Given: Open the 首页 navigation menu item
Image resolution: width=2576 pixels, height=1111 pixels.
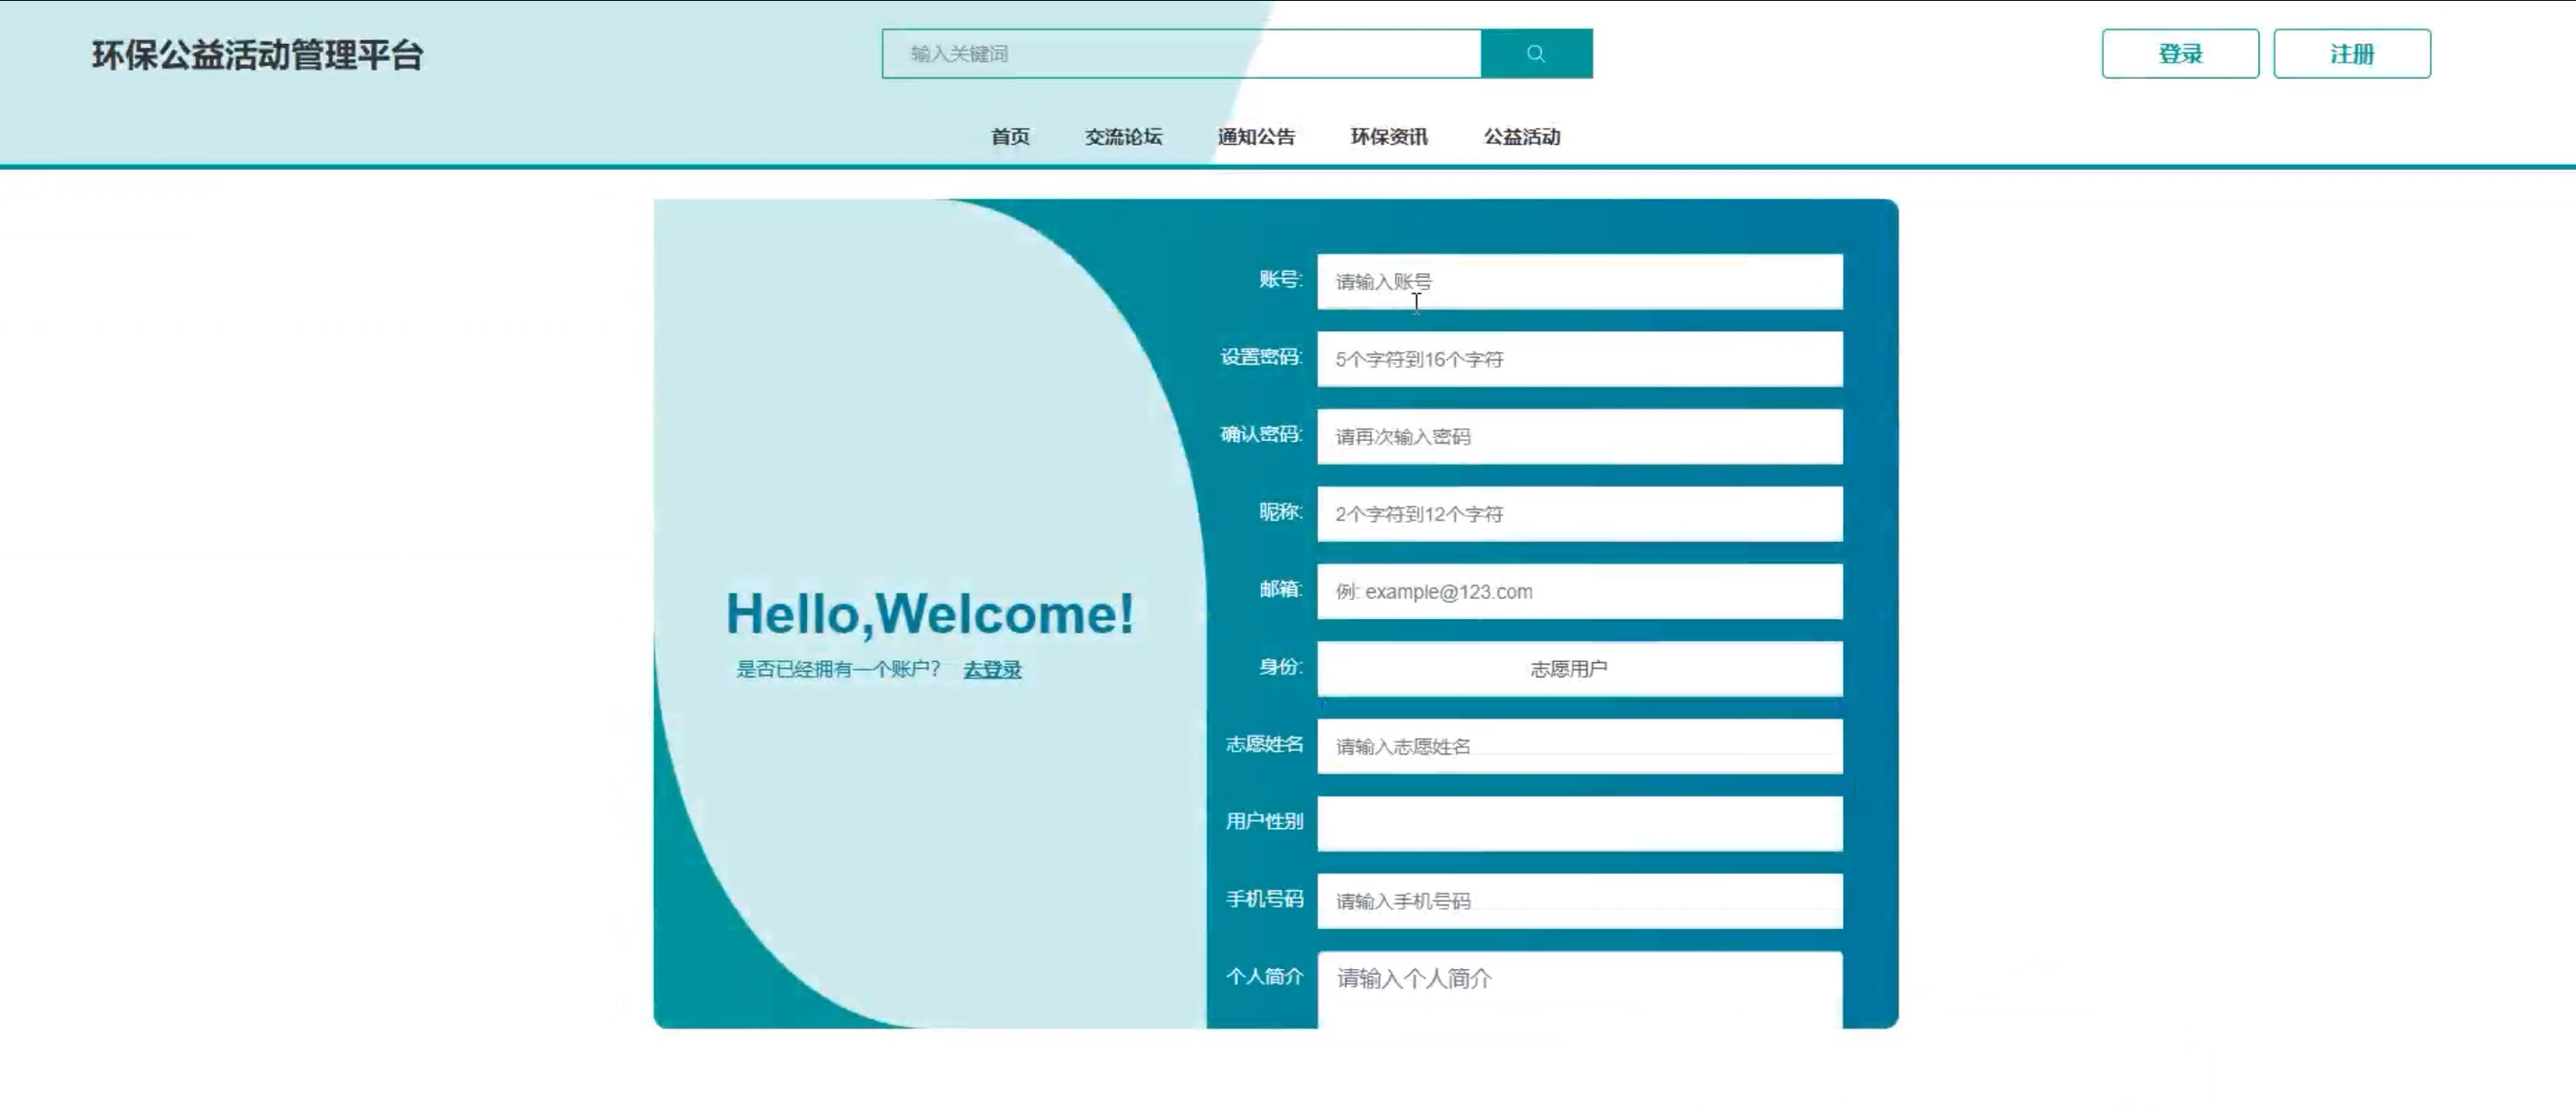Looking at the screenshot, I should (1010, 137).
